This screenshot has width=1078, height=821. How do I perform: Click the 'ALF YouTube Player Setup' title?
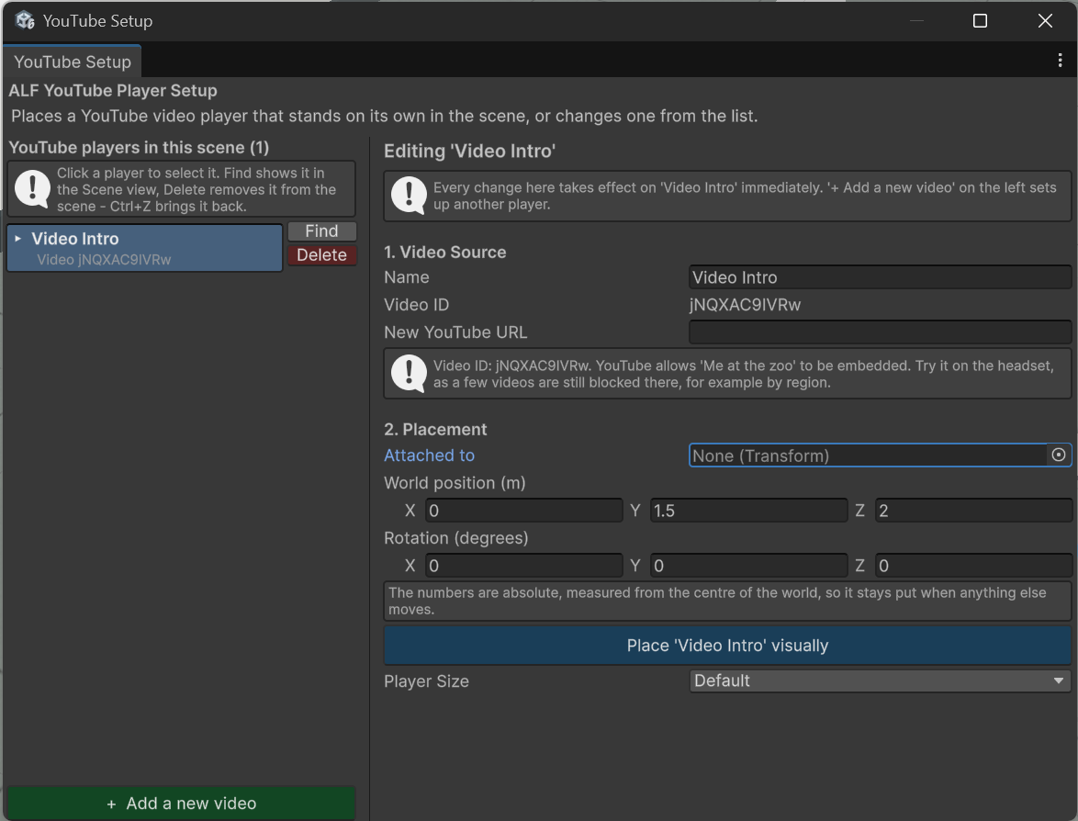pos(113,90)
